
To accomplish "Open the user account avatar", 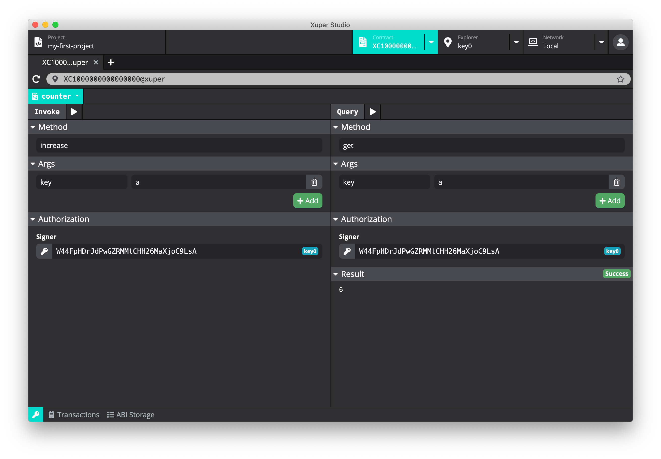I will tap(620, 42).
